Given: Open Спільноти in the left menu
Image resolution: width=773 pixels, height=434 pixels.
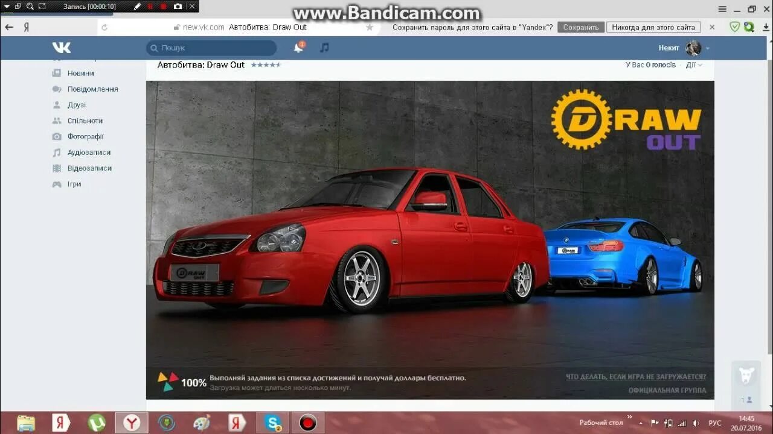Looking at the screenshot, I should pos(85,121).
